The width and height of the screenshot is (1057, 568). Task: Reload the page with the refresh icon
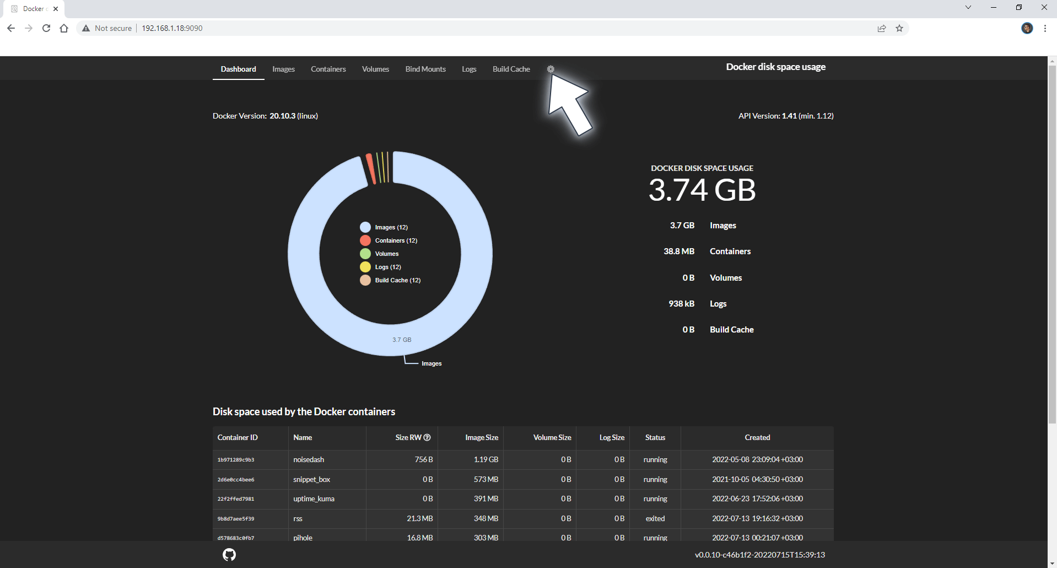[x=46, y=28]
